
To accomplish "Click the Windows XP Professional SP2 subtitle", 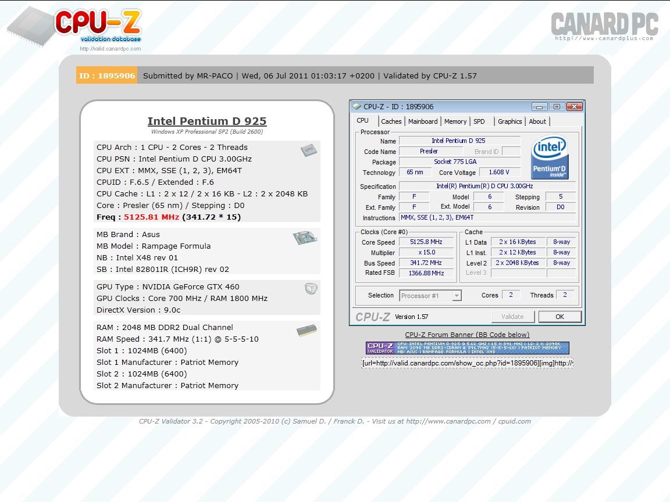I will click(x=207, y=132).
